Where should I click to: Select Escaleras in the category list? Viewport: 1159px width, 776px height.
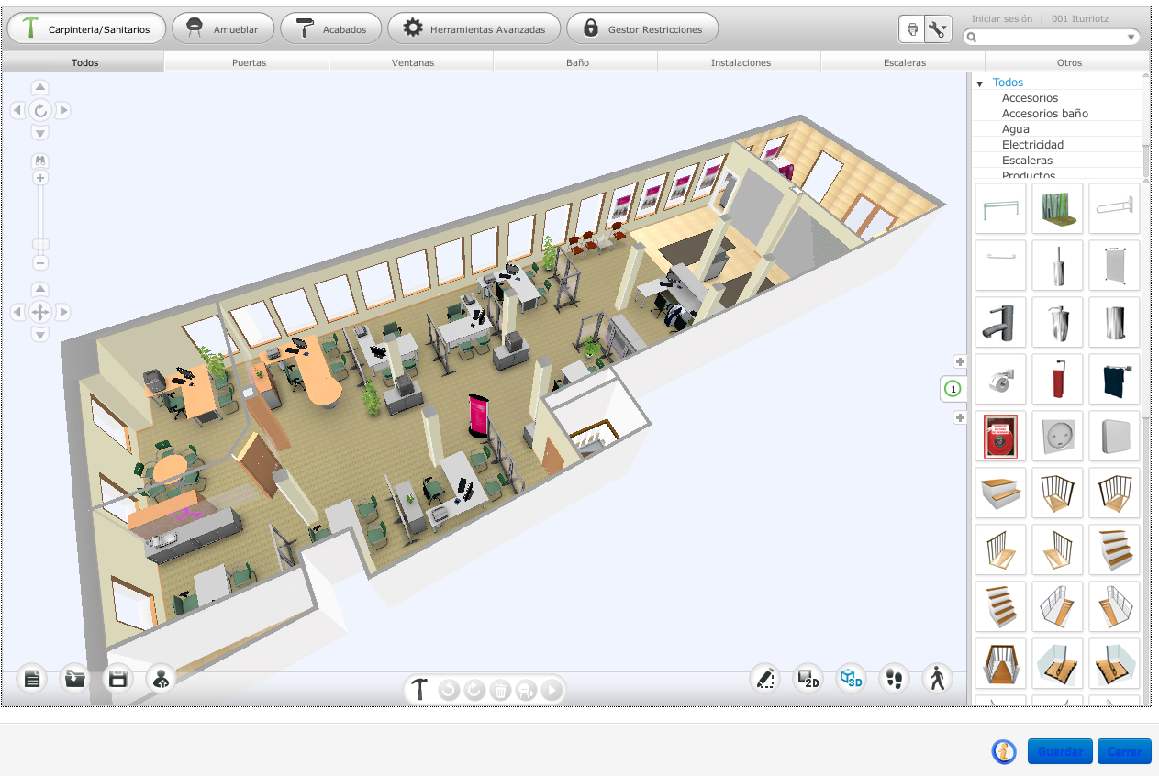tap(1029, 161)
